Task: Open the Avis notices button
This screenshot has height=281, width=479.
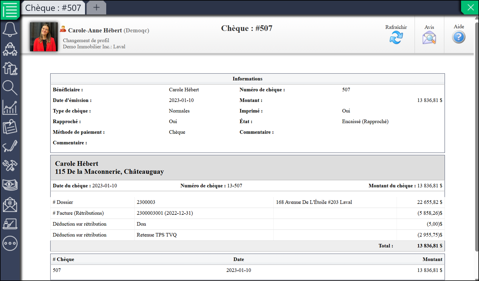Action: 429,35
